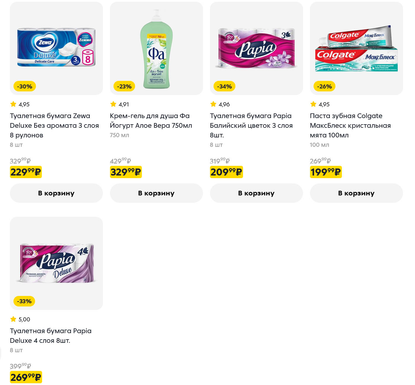Screen dimensions: 415x385
Task: Open Papia Deluxe 4-layer product image
Action: tap(56, 263)
